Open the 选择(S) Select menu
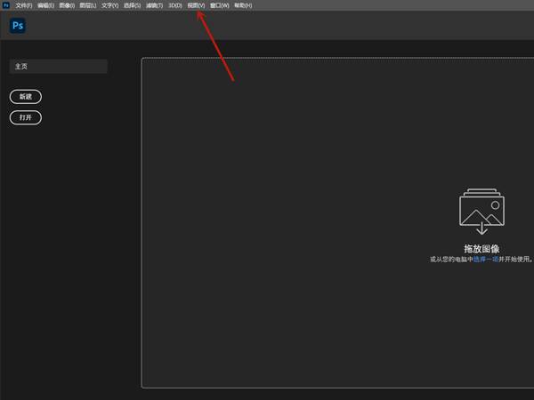 point(132,5)
